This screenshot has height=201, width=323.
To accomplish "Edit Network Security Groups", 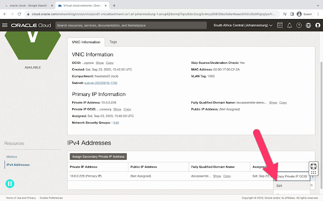I will click(116, 123).
